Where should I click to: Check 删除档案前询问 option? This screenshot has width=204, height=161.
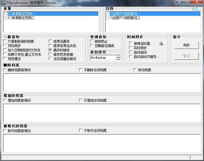pyautogui.click(x=5, y=70)
